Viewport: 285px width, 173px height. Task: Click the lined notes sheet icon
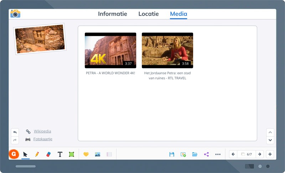[109, 154]
